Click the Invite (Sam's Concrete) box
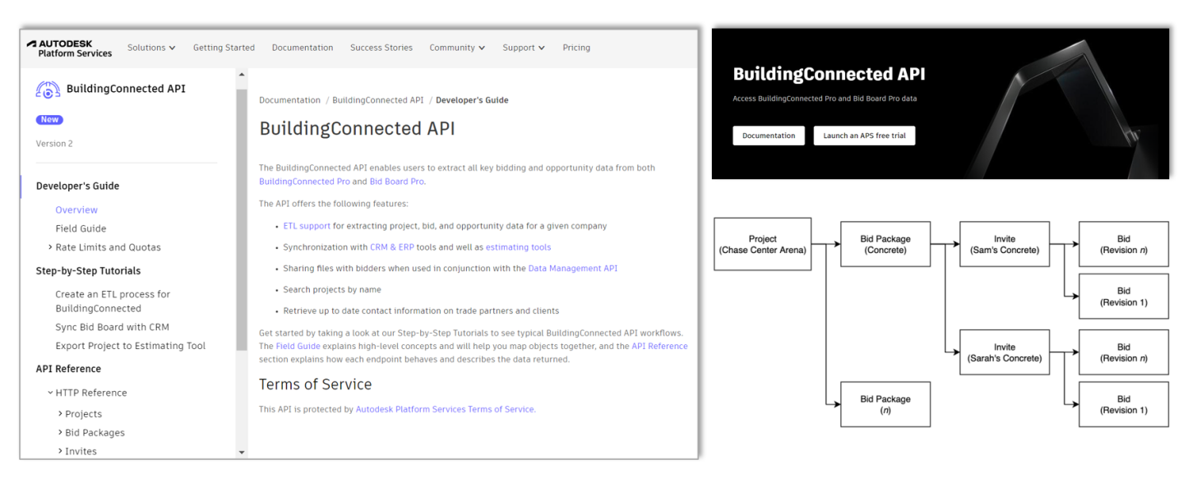 point(1005,244)
